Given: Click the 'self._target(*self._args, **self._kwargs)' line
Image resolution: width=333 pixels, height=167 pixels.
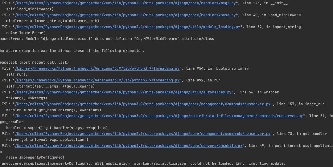Looking at the screenshot, I should coord(51,86).
